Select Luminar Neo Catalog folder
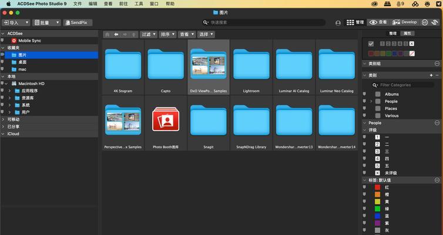 [x=337, y=66]
